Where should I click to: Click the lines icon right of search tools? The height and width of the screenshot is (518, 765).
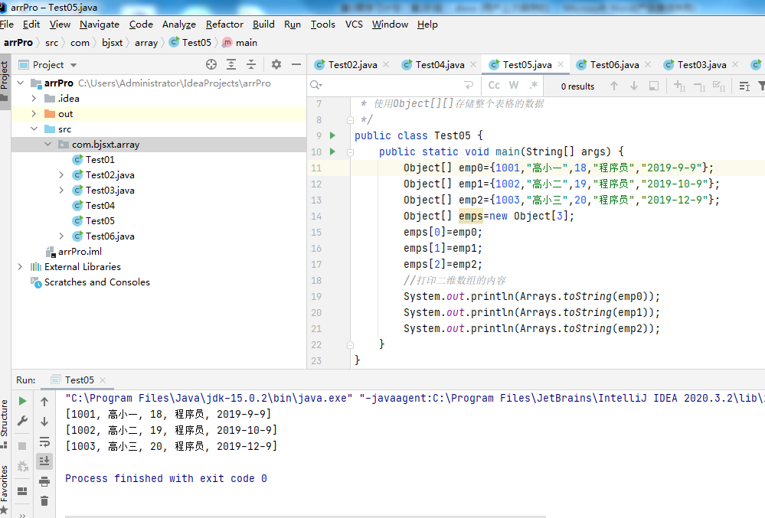pos(744,86)
